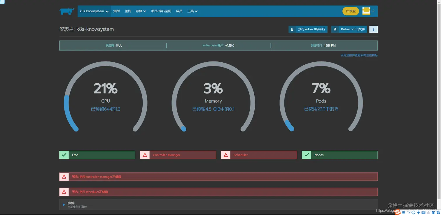Go to the 集群 menu item
441x215 pixels.
point(116,11)
